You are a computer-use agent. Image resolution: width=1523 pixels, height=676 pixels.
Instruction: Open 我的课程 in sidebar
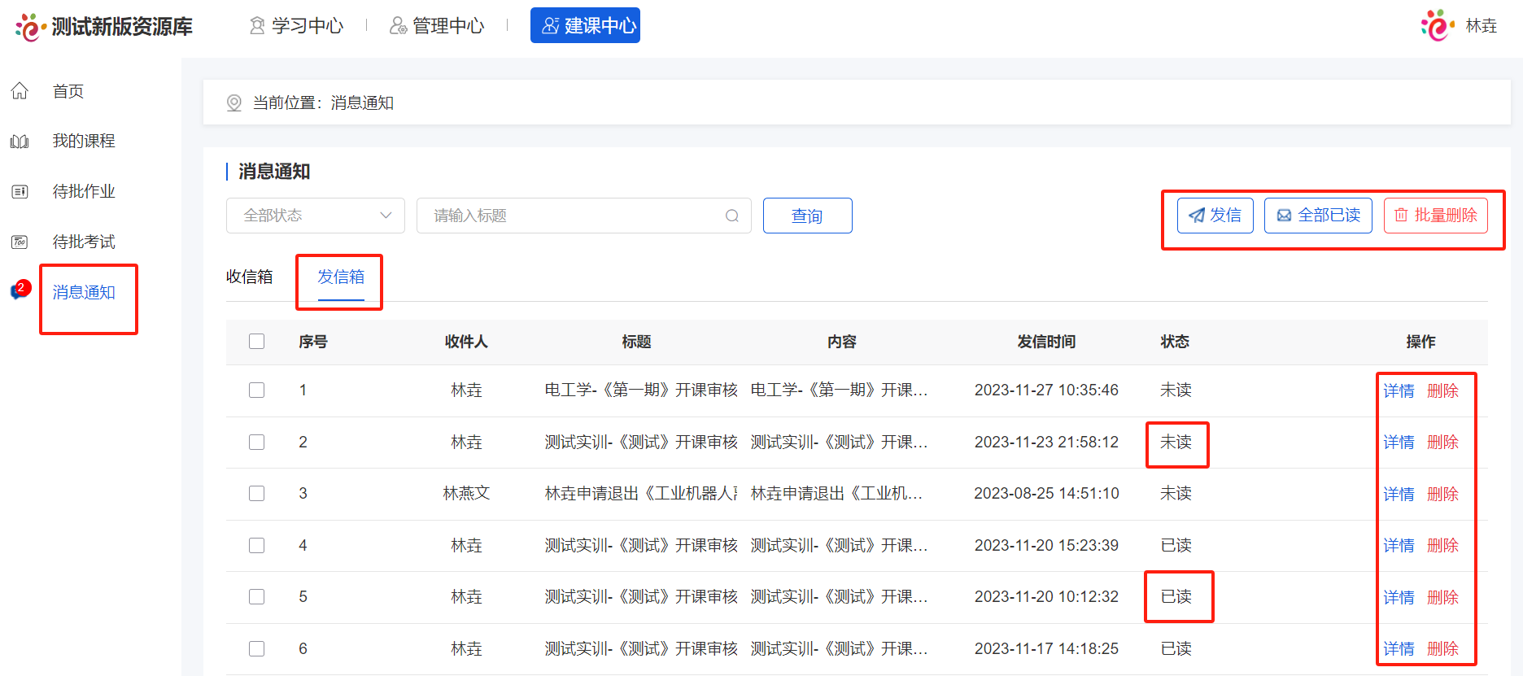pyautogui.click(x=84, y=142)
